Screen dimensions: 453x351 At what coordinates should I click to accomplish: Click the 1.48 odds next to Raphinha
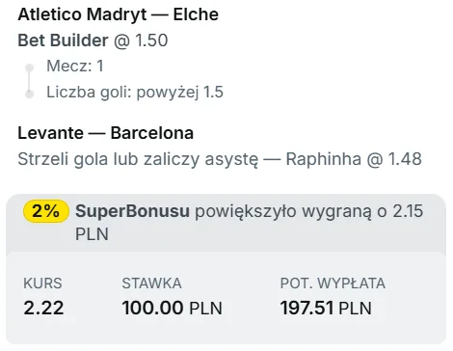tap(405, 159)
